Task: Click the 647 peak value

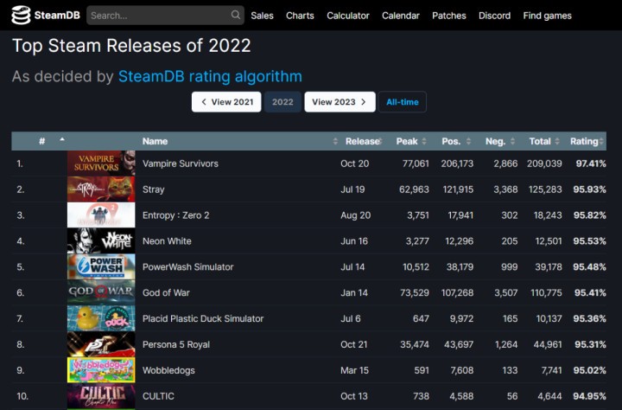Action: pyautogui.click(x=421, y=318)
